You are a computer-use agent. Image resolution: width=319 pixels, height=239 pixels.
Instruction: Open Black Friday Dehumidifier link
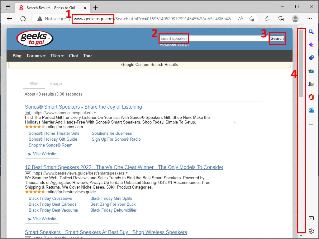(113, 210)
